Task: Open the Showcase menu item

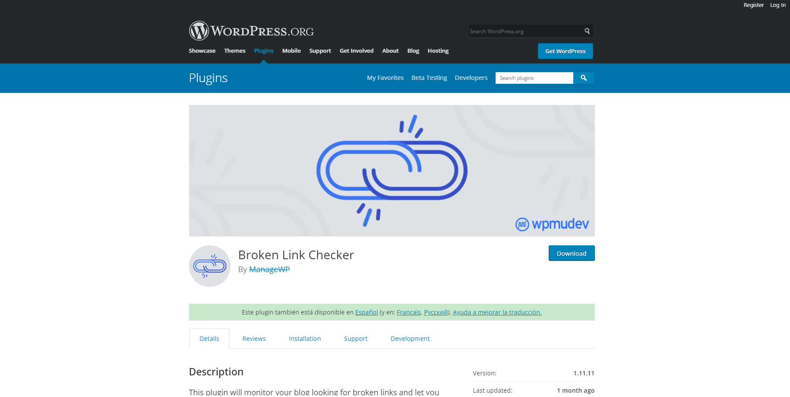Action: (x=202, y=51)
